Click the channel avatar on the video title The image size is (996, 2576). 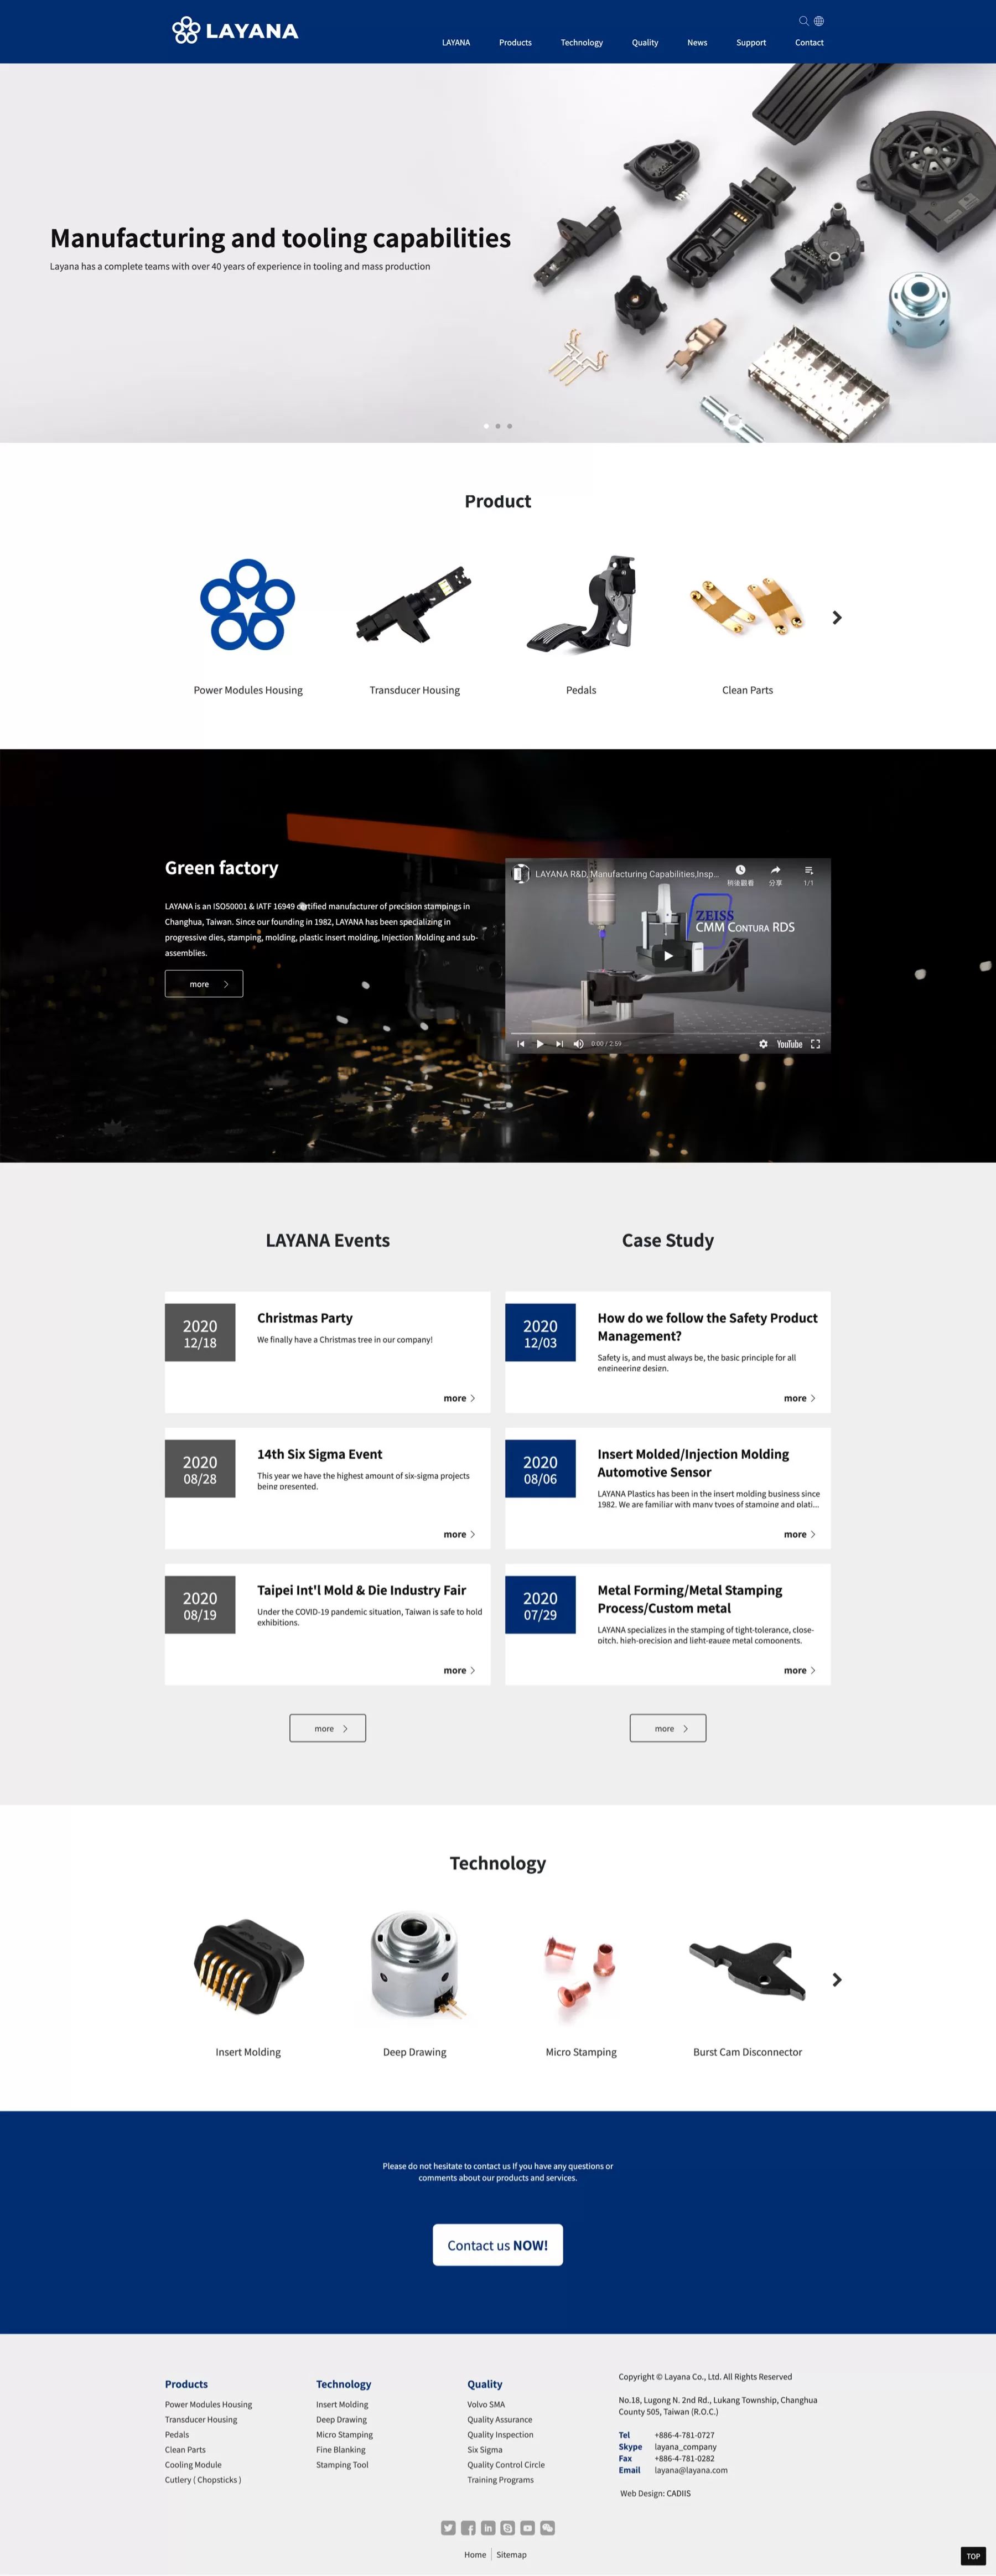(521, 874)
